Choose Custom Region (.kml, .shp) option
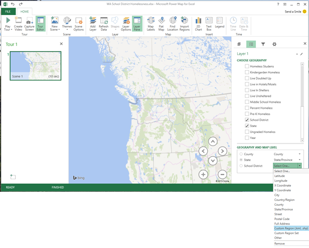The height and width of the screenshot is (248, 309). click(x=290, y=228)
